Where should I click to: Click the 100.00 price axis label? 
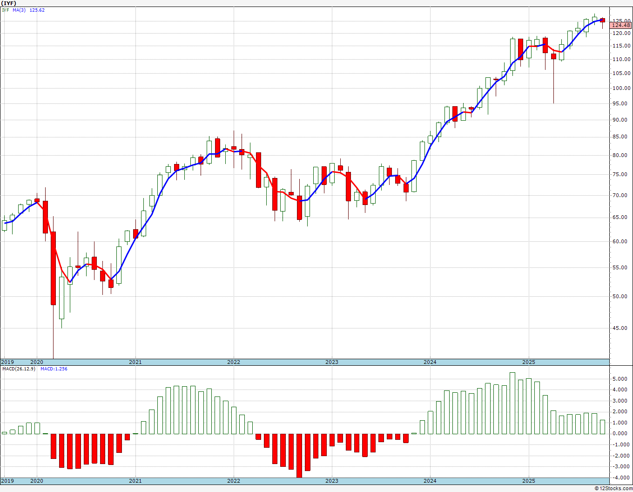coord(622,88)
